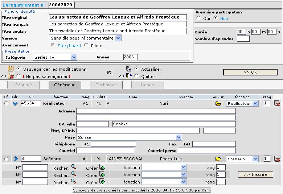Click the first empty N° search field
Screen dimensions: 283x194
[35, 167]
